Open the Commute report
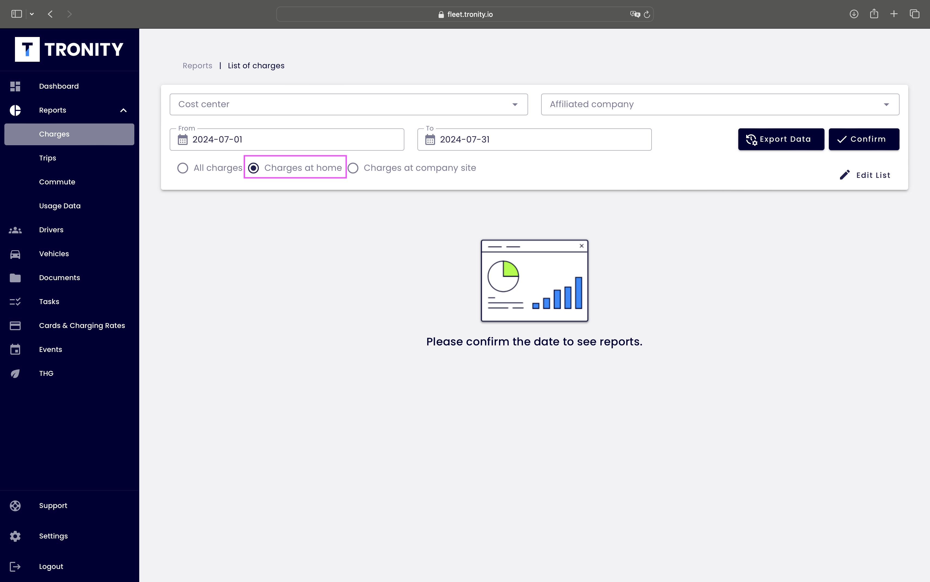This screenshot has height=582, width=930. click(x=69, y=182)
